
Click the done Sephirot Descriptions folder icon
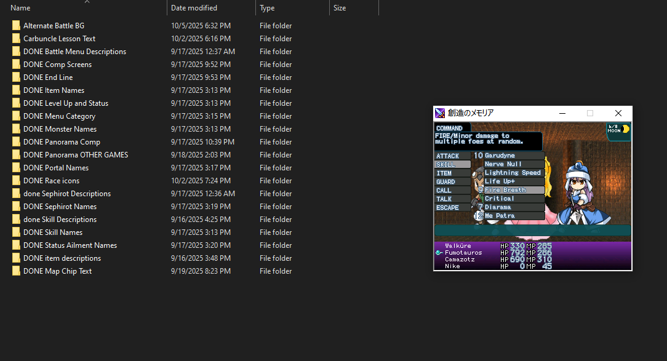pyautogui.click(x=16, y=194)
